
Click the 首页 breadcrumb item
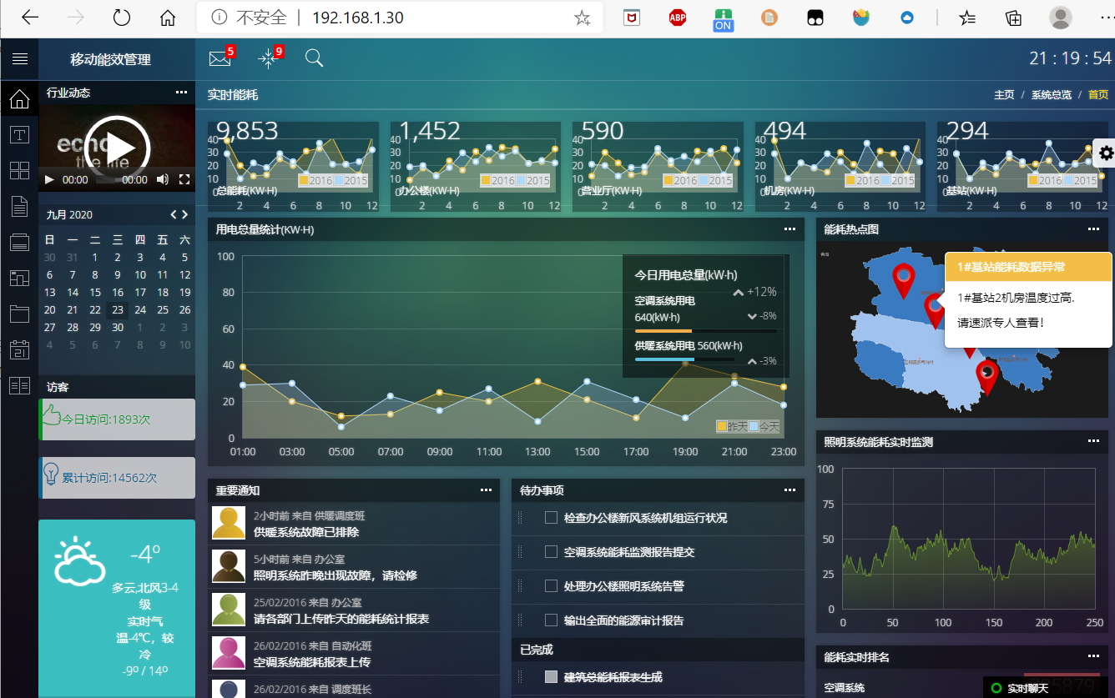(x=1098, y=95)
